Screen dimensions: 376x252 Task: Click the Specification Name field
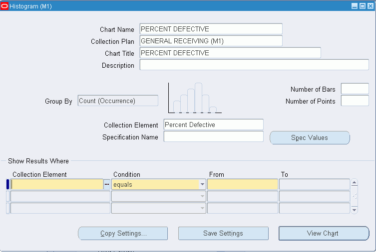pyautogui.click(x=213, y=136)
